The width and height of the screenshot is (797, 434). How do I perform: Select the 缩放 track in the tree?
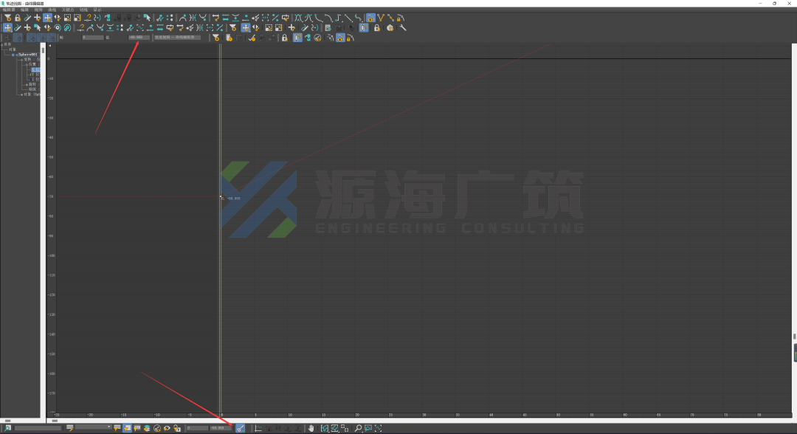[33, 89]
